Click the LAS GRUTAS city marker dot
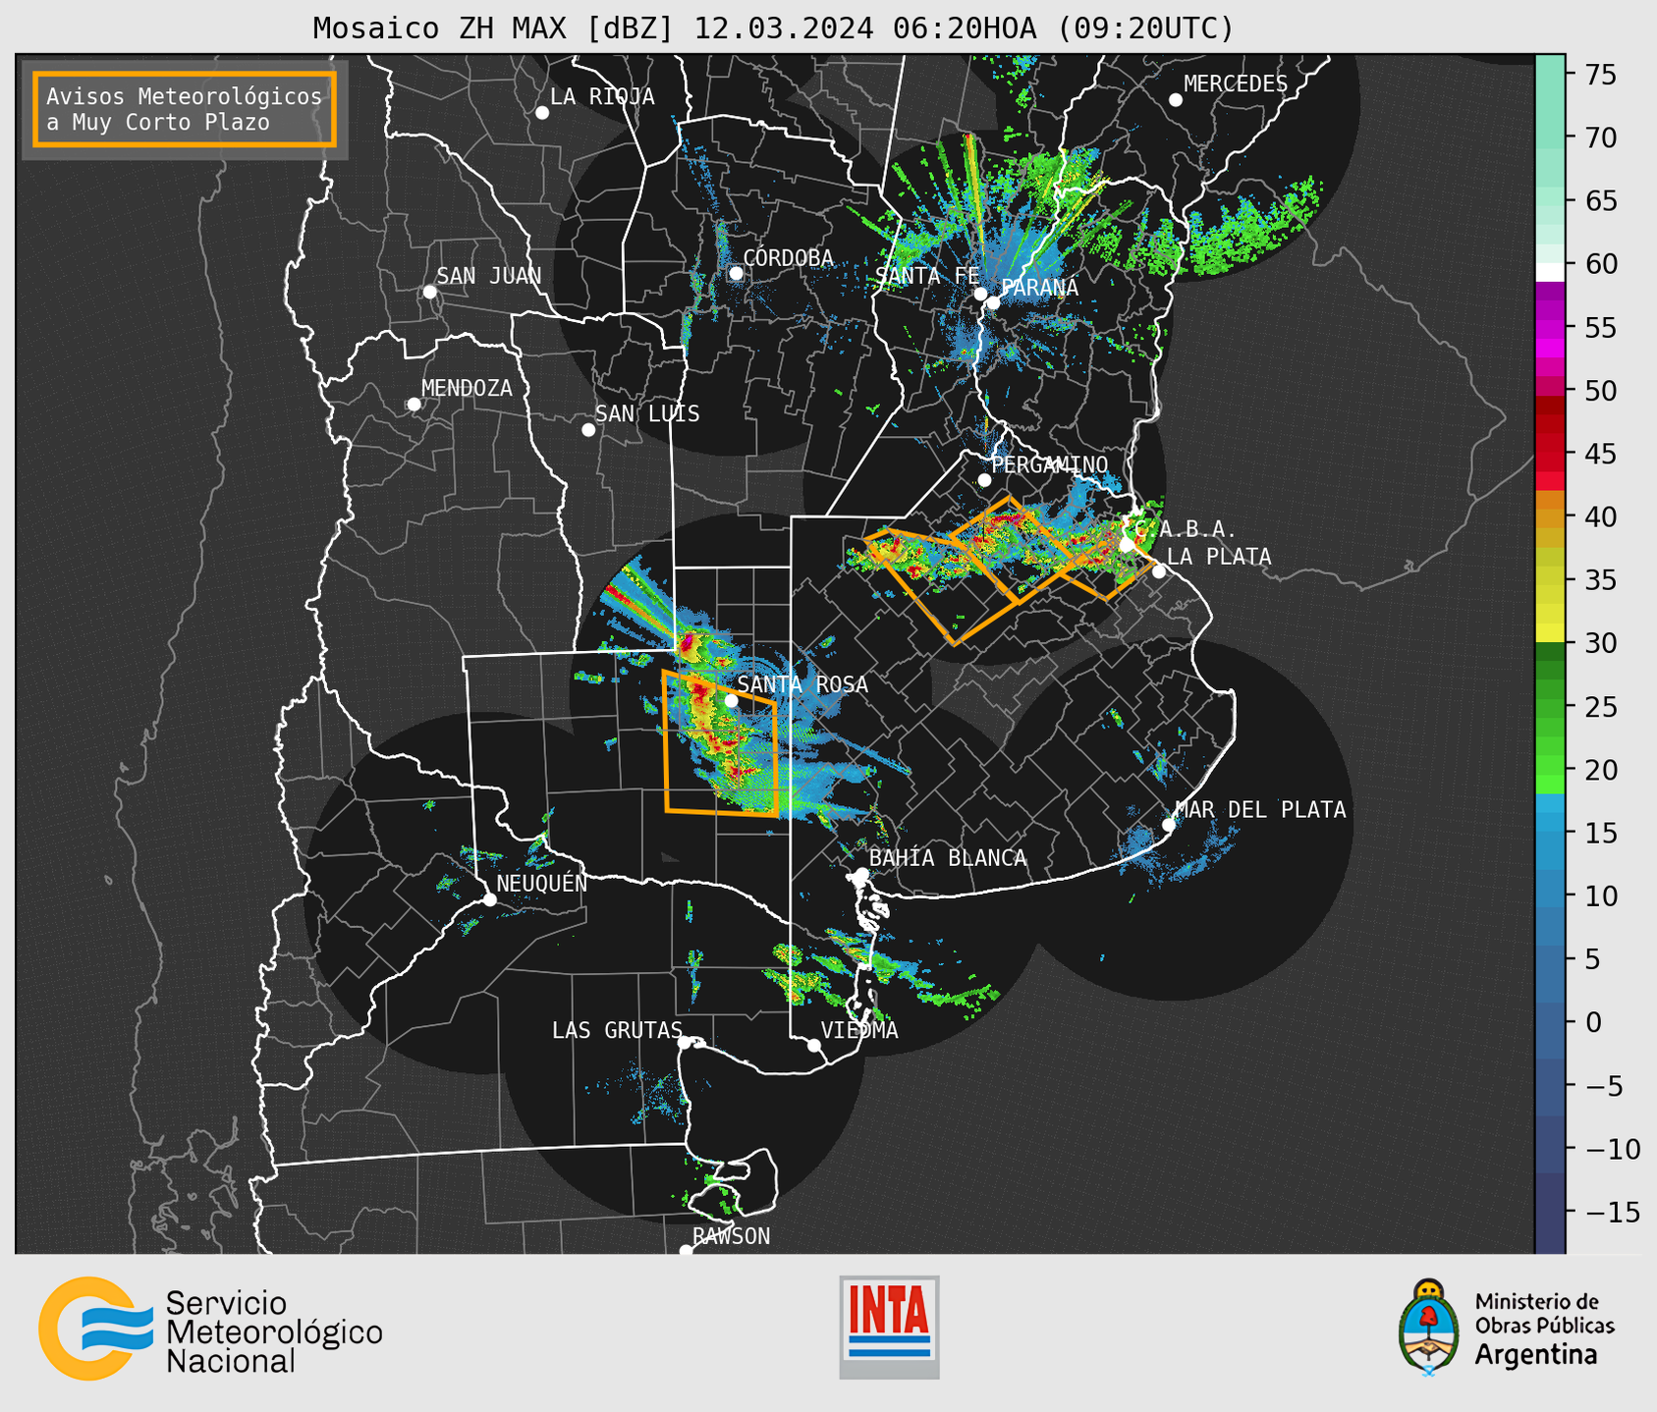Image resolution: width=1657 pixels, height=1412 pixels. [685, 1043]
